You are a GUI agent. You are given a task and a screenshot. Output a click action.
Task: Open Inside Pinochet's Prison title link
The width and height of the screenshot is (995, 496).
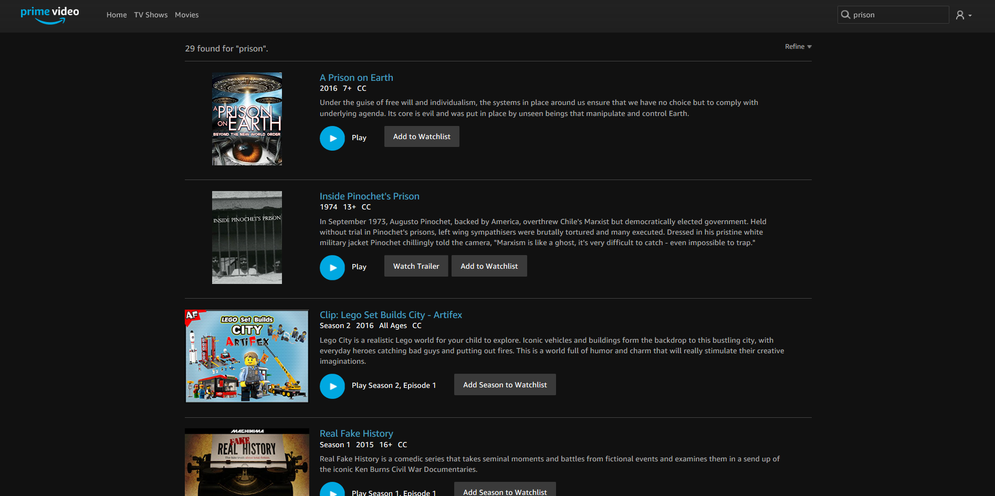tap(370, 196)
